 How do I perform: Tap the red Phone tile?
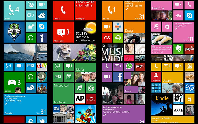(x=63, y=10)
